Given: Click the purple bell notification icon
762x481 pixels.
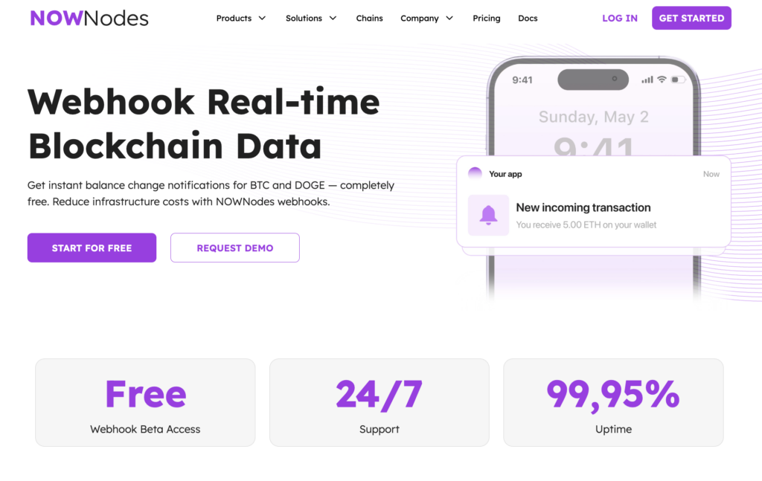Looking at the screenshot, I should point(488,215).
